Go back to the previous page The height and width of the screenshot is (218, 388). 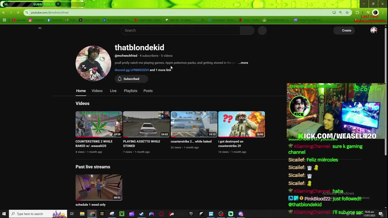pyautogui.click(x=4, y=12)
